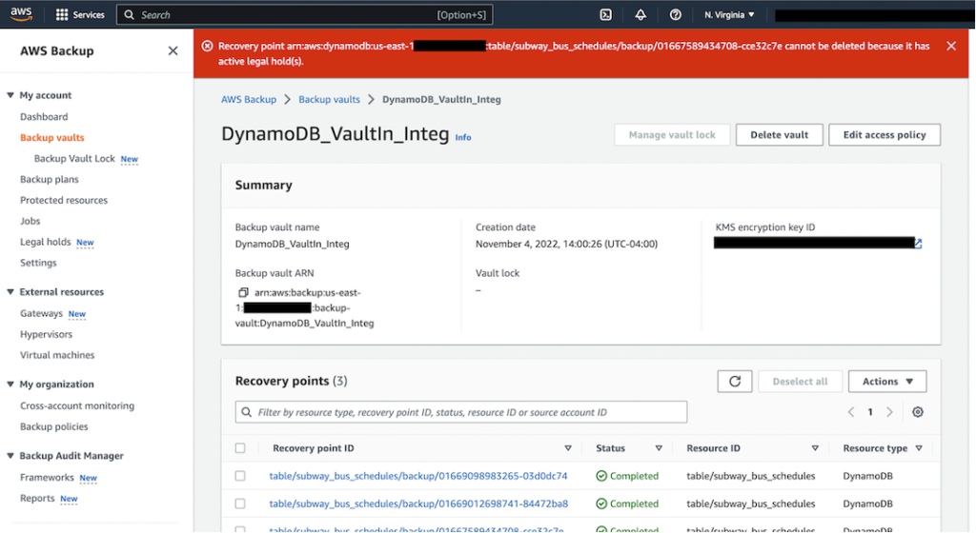The width and height of the screenshot is (976, 533).
Task: Click the Delete vault button
Action: (780, 135)
